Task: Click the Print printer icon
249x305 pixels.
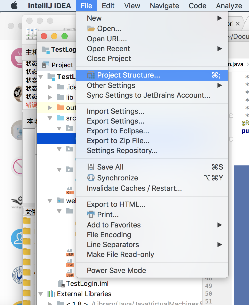Action: 91,214
